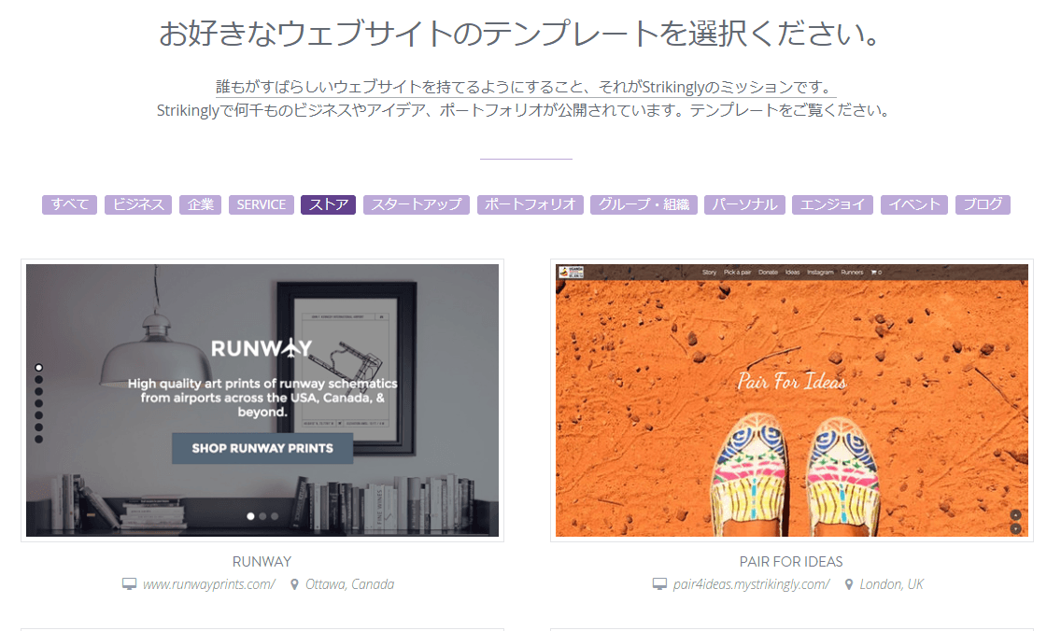Click the location pin beside London, UK

(x=848, y=584)
